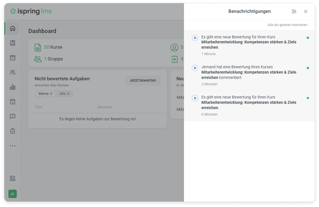Screen dimensions: 319x207
Task: Click 'Alle als gelesen markieren' link
Action: (x=287, y=25)
